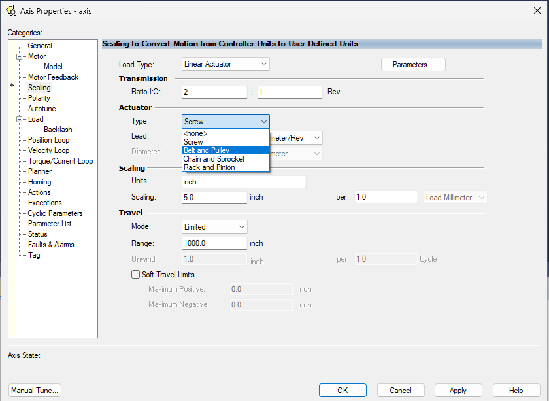Click the Axis Properties title bar icon
Viewport: 549px width, 401px height.
[10, 10]
